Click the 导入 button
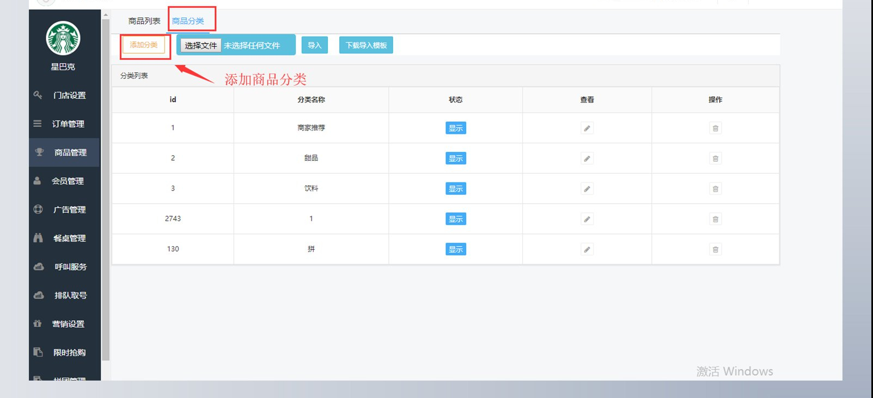This screenshot has width=873, height=398. point(315,45)
